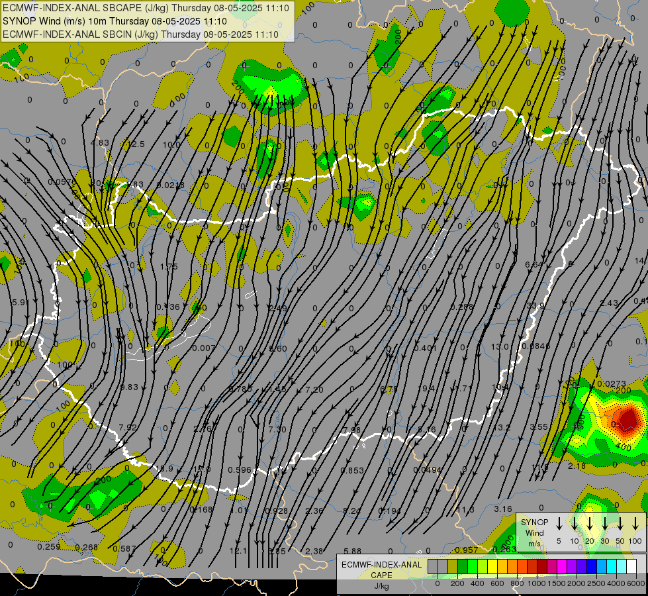This screenshot has height=596, width=648.
Task: Click the 12.5 value on the map
Action: [136, 144]
